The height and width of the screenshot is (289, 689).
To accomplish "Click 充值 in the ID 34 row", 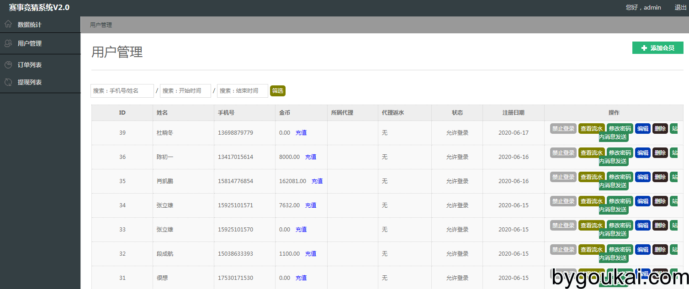I will [311, 205].
